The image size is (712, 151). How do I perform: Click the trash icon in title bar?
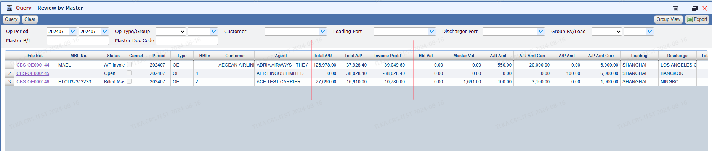[675, 8]
